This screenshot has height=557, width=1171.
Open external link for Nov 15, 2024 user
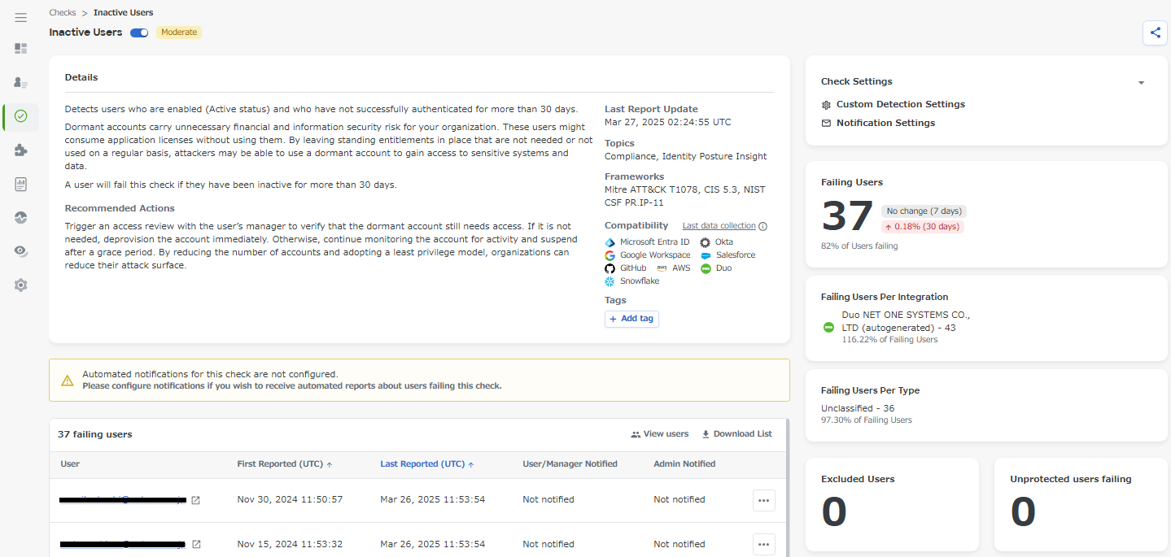point(196,544)
